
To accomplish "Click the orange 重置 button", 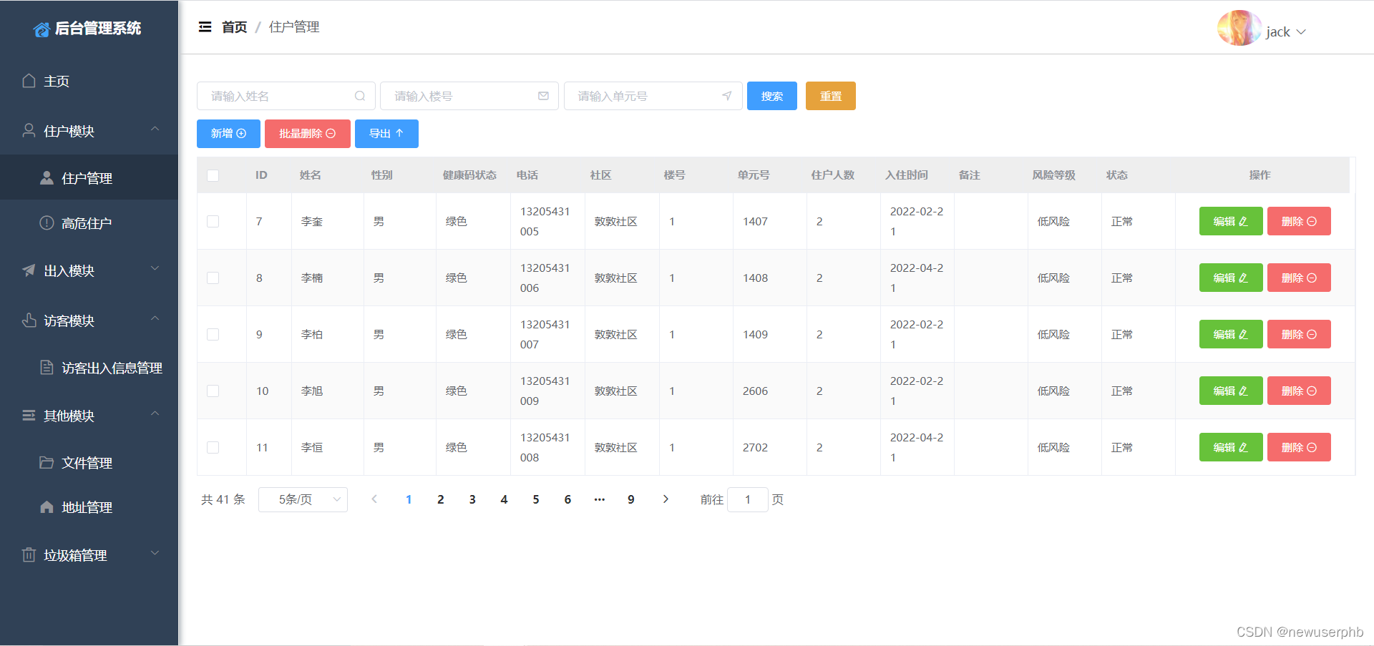I will (830, 96).
